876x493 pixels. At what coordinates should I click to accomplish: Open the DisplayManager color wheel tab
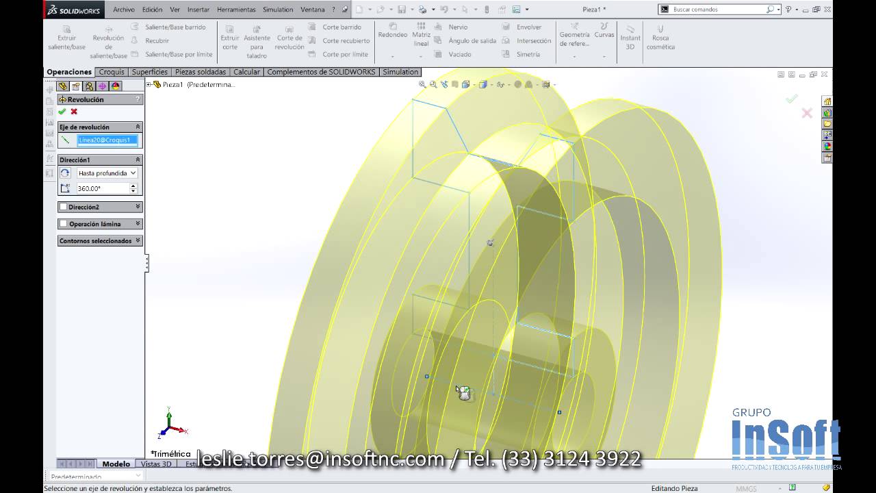[115, 86]
